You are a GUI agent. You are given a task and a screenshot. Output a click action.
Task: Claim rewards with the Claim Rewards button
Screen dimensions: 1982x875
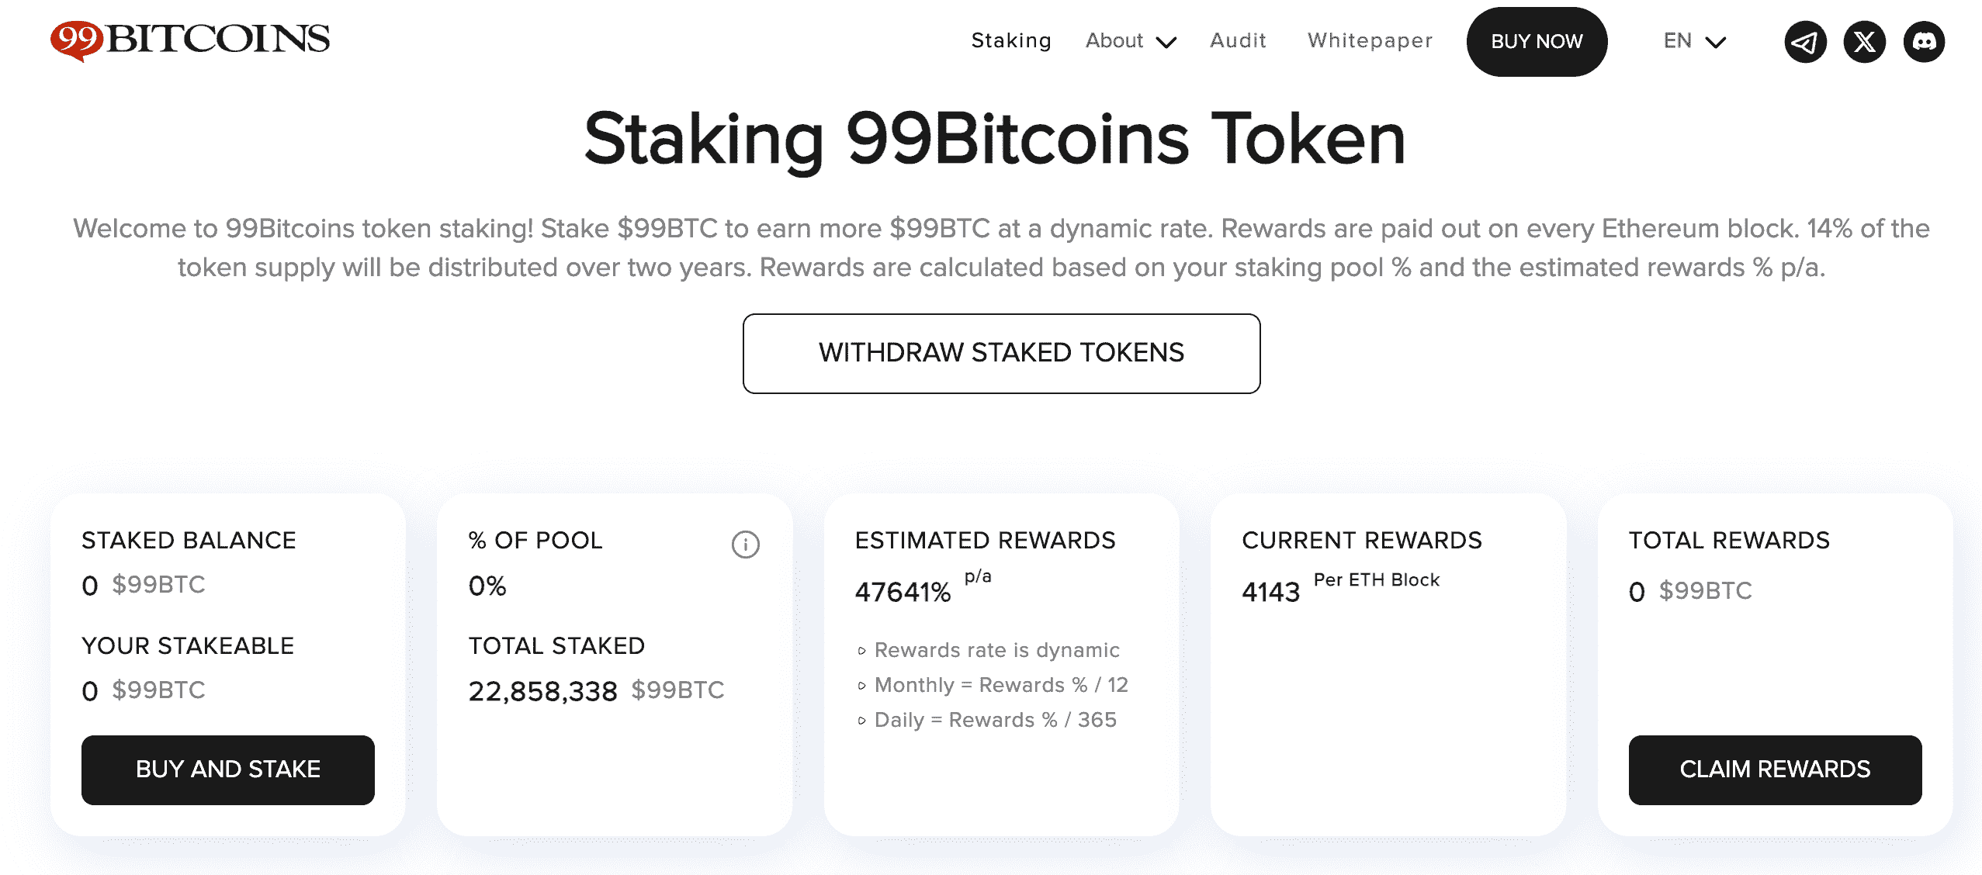pyautogui.click(x=1775, y=770)
